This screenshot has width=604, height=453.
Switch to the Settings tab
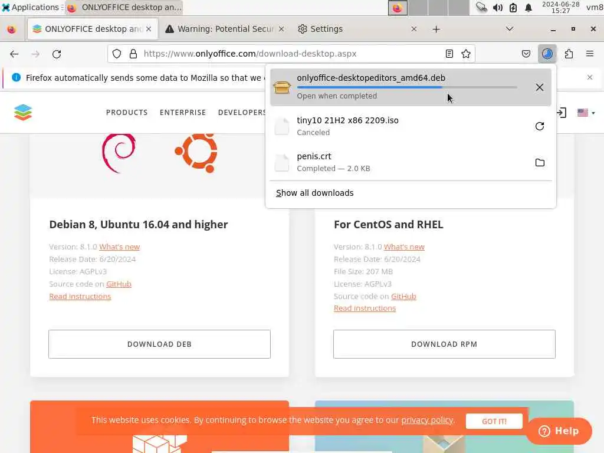point(358,29)
